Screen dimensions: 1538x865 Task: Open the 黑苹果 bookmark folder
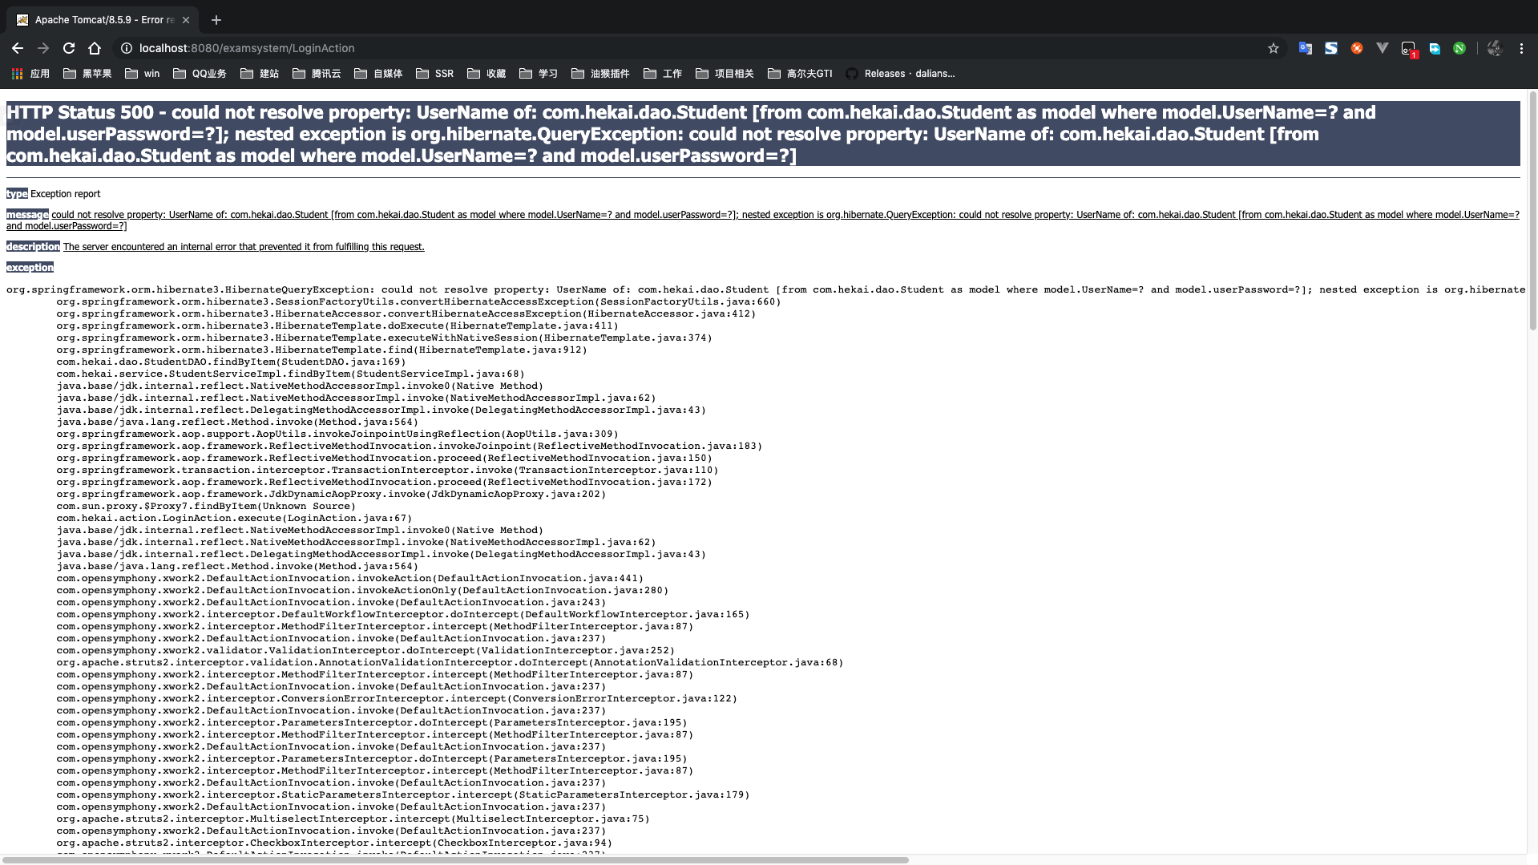[87, 74]
